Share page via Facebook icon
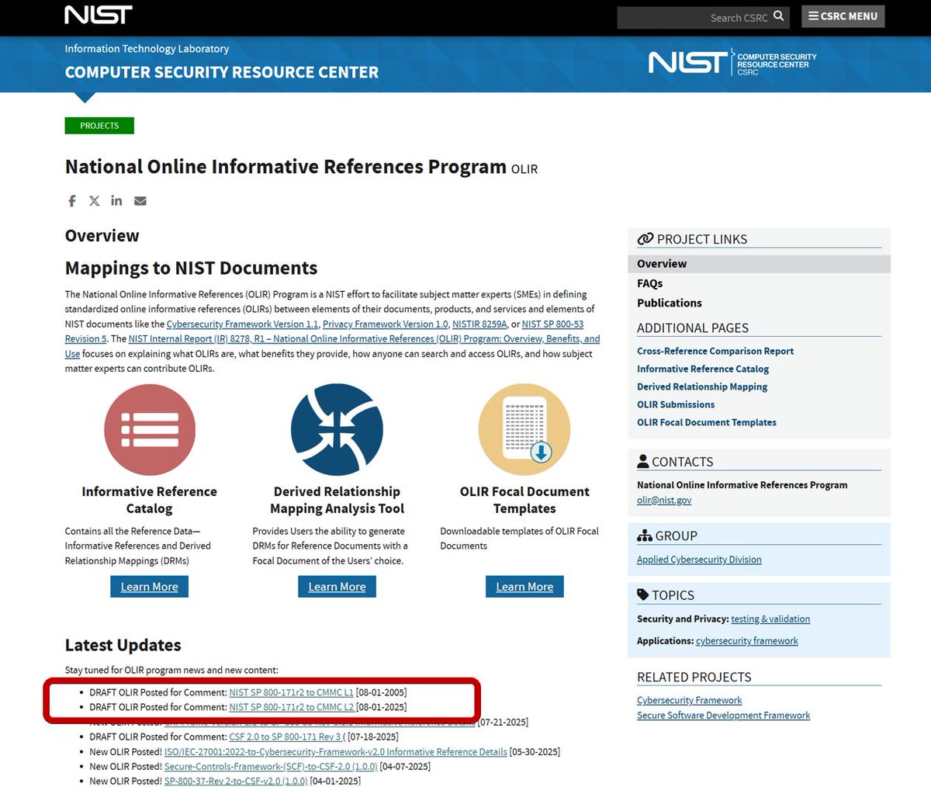Image resolution: width=931 pixels, height=787 pixels. [72, 201]
